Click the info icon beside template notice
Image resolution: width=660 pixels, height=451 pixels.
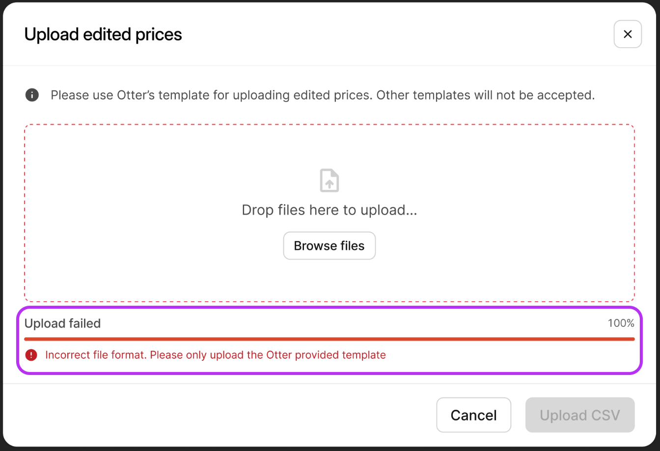32,95
